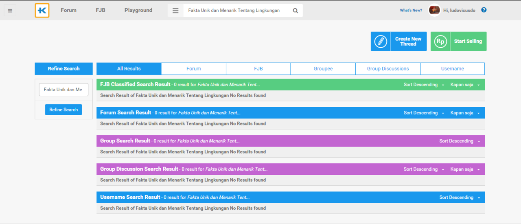Image resolution: width=521 pixels, height=224 pixels.
Task: Open Sort Descending dropdown in Forum Search header
Action: pos(424,113)
